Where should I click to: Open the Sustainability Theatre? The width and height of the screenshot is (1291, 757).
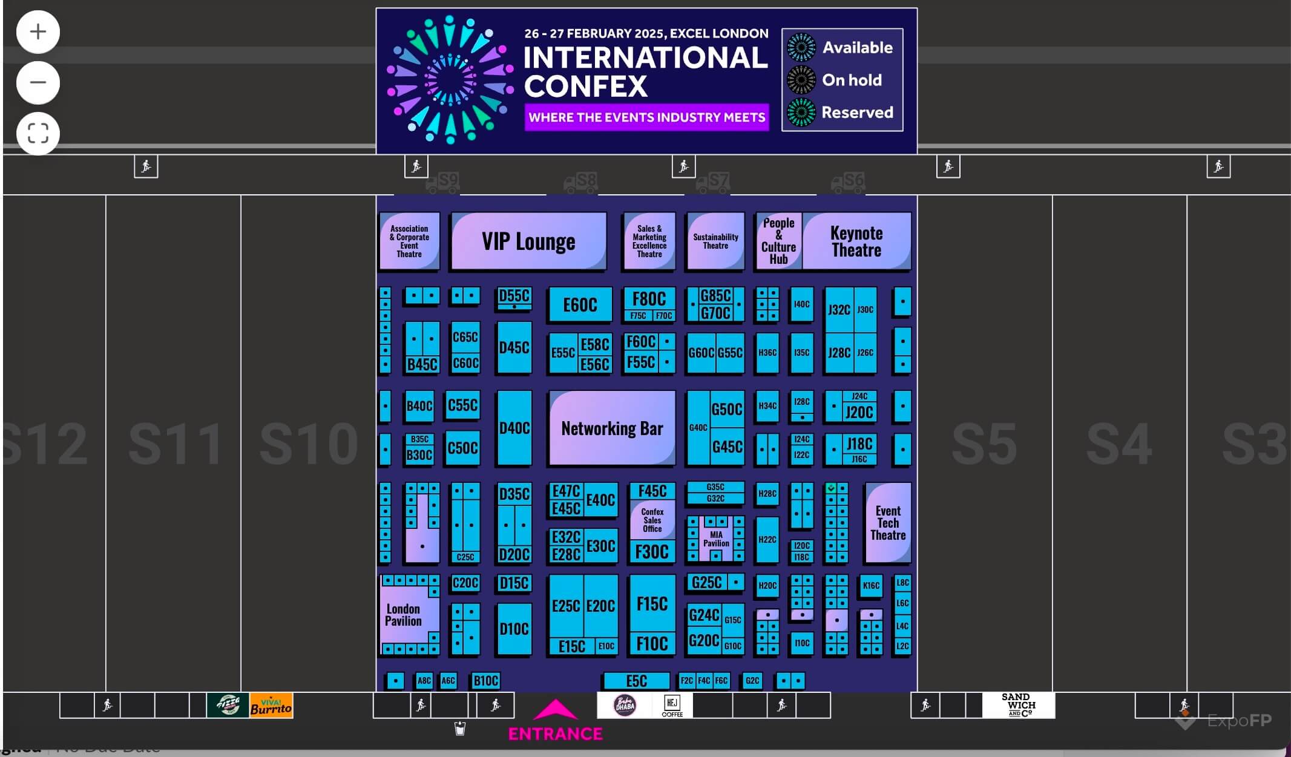pyautogui.click(x=715, y=241)
